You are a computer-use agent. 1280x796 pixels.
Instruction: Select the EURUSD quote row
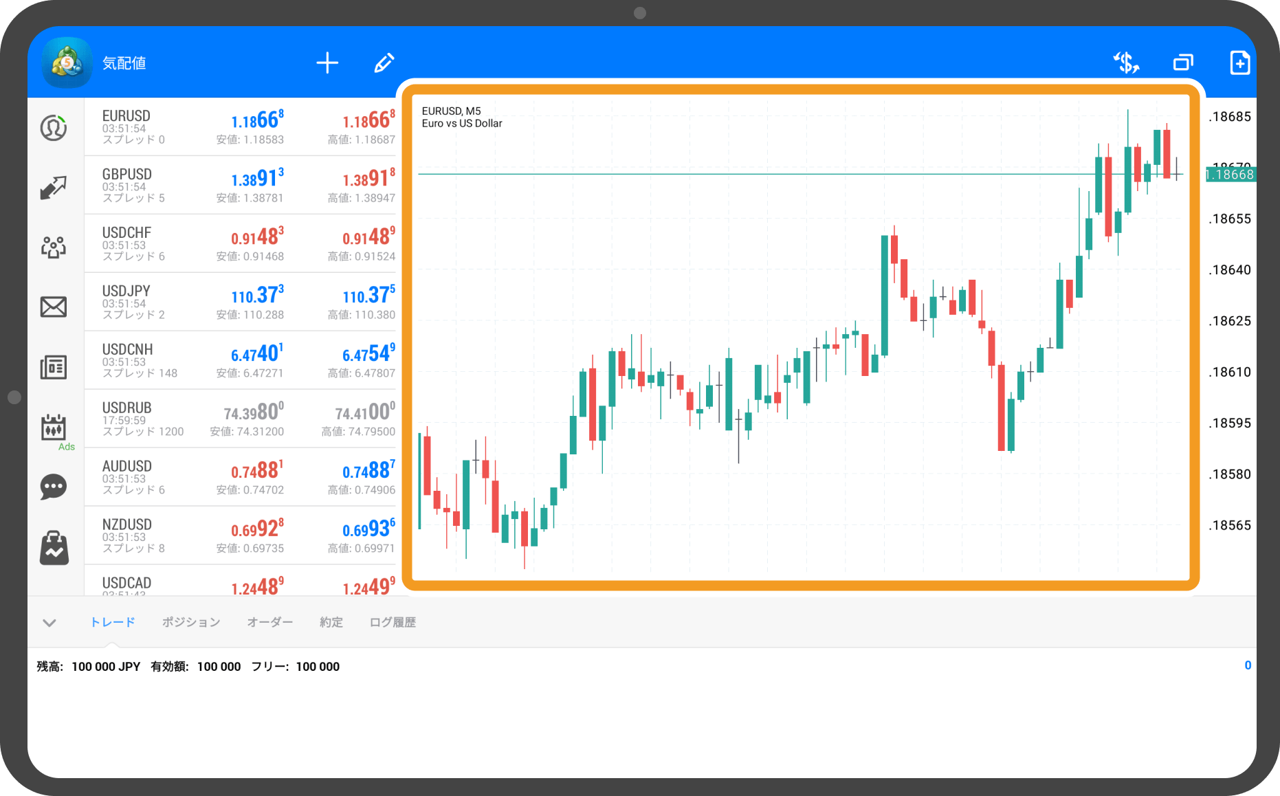[x=240, y=127]
